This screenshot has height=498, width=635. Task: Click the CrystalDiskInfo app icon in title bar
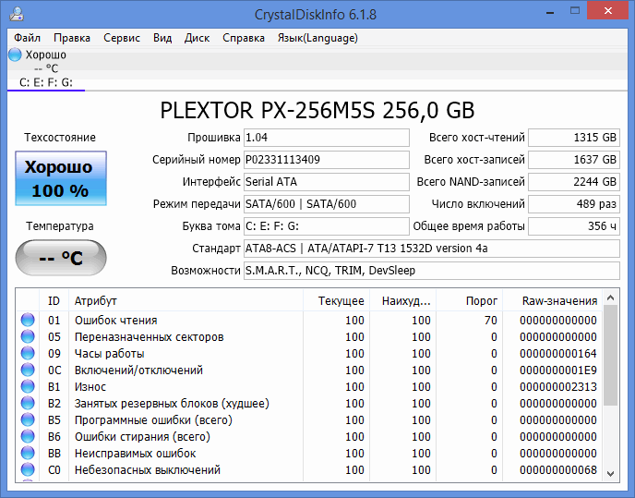pos(17,14)
